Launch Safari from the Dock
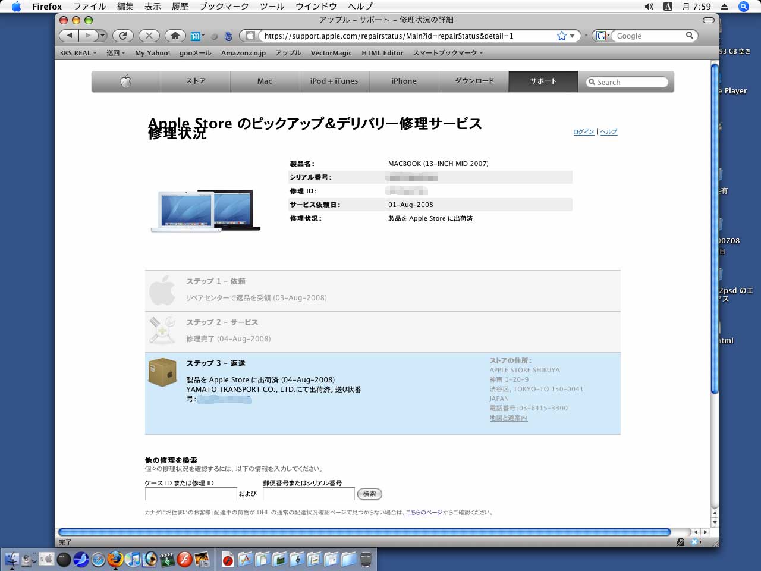 98,559
